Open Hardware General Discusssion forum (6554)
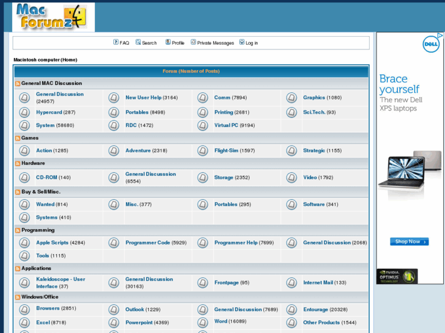This screenshot has width=445, height=333. click(x=151, y=174)
